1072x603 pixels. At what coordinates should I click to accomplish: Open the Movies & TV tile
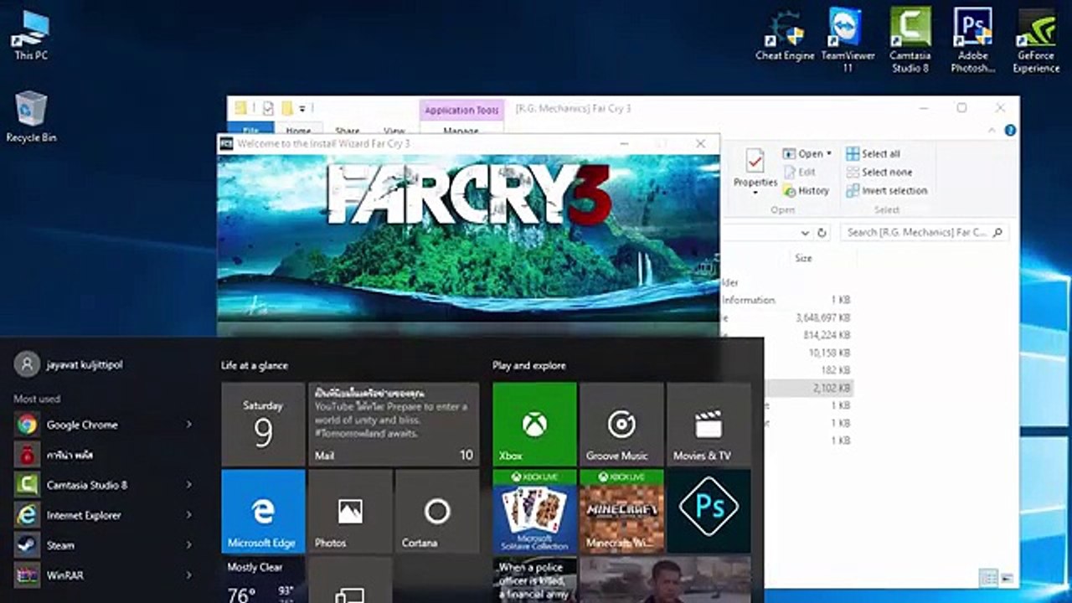[709, 424]
